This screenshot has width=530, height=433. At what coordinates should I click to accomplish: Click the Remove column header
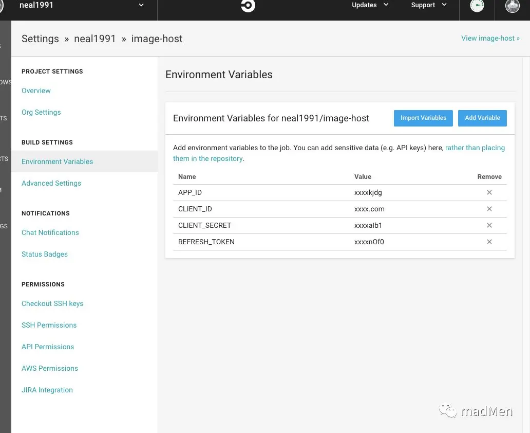click(x=489, y=177)
